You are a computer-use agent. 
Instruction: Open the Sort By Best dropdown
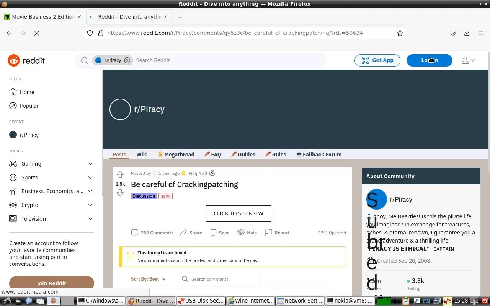point(148,279)
